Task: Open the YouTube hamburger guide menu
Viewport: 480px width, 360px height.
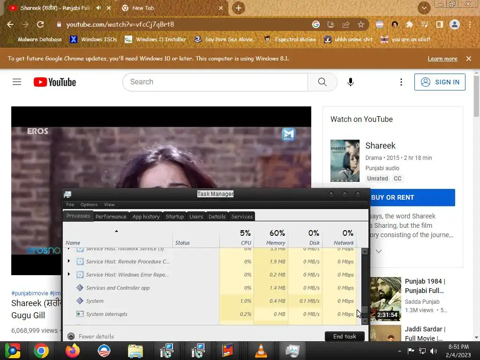Action: point(17,82)
